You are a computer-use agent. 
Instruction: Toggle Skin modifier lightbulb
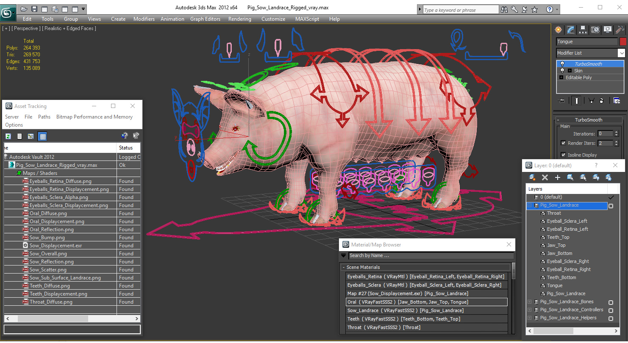tap(562, 71)
